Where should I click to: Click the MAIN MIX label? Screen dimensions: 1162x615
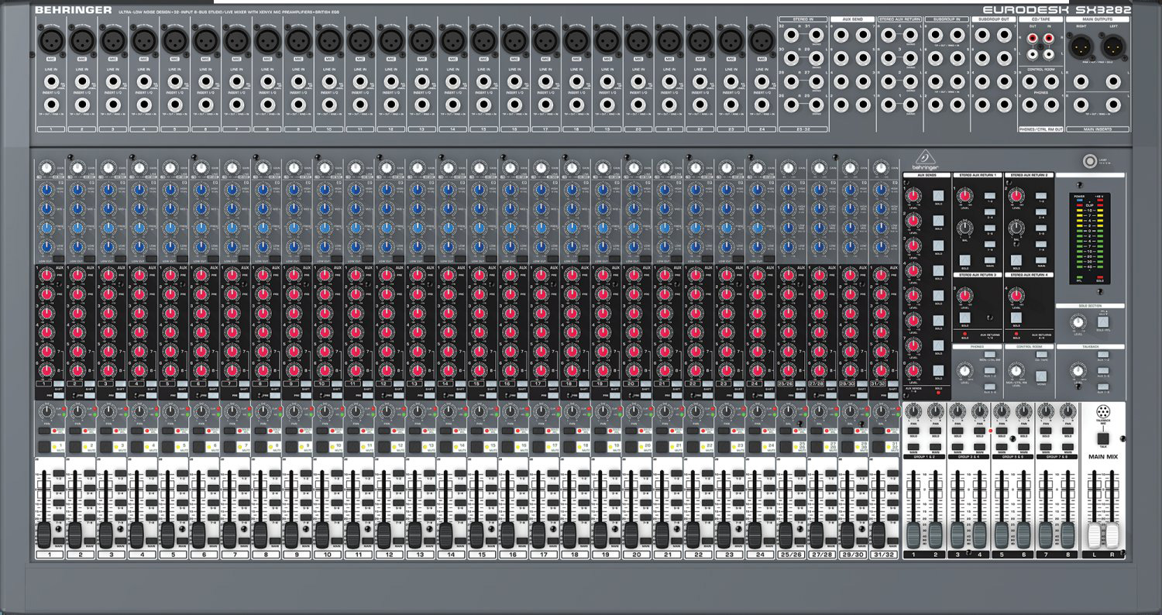(x=1103, y=457)
